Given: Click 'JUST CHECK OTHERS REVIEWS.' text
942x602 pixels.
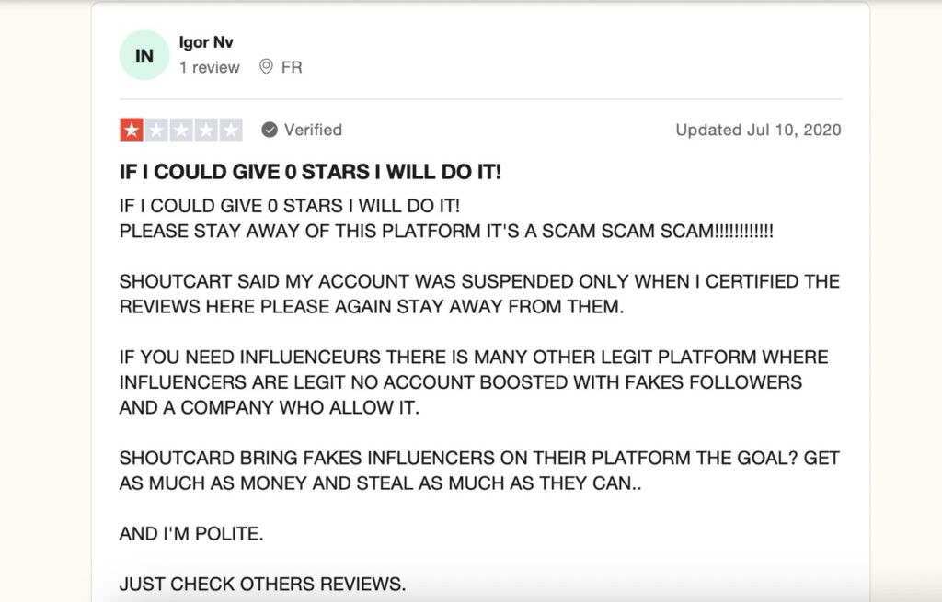Looking at the screenshot, I should click(x=262, y=584).
